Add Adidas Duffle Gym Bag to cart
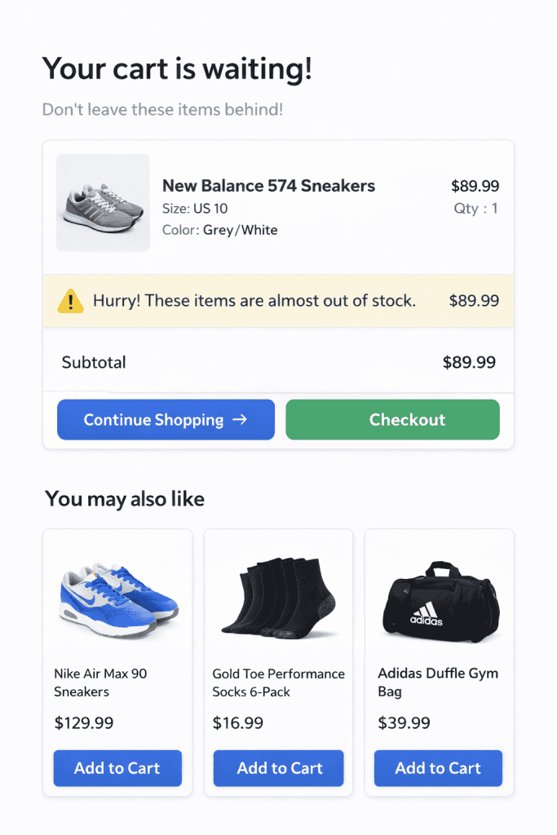This screenshot has width=557, height=835. 438,768
